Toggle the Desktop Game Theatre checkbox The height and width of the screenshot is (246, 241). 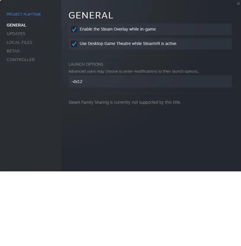click(x=74, y=43)
